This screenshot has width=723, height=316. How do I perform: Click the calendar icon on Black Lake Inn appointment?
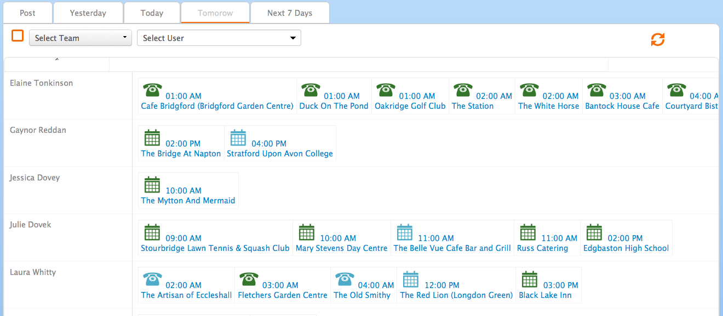click(529, 279)
